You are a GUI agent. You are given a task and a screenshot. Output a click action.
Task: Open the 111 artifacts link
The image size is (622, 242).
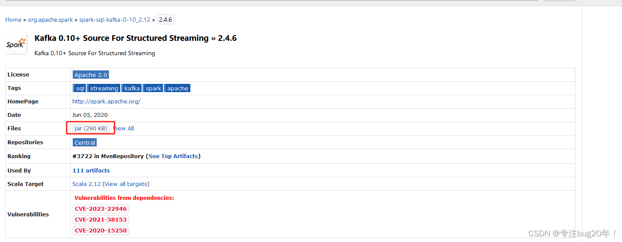point(91,170)
